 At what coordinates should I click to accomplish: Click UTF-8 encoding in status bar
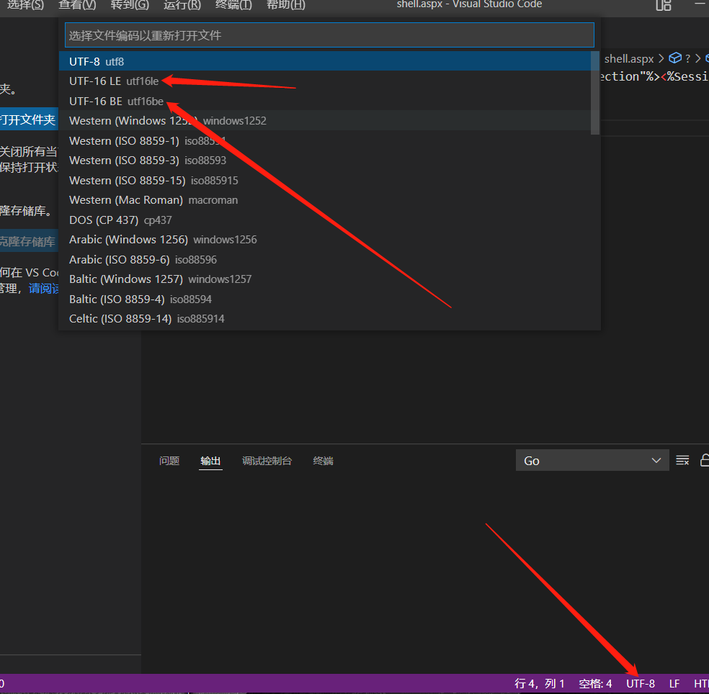click(641, 684)
